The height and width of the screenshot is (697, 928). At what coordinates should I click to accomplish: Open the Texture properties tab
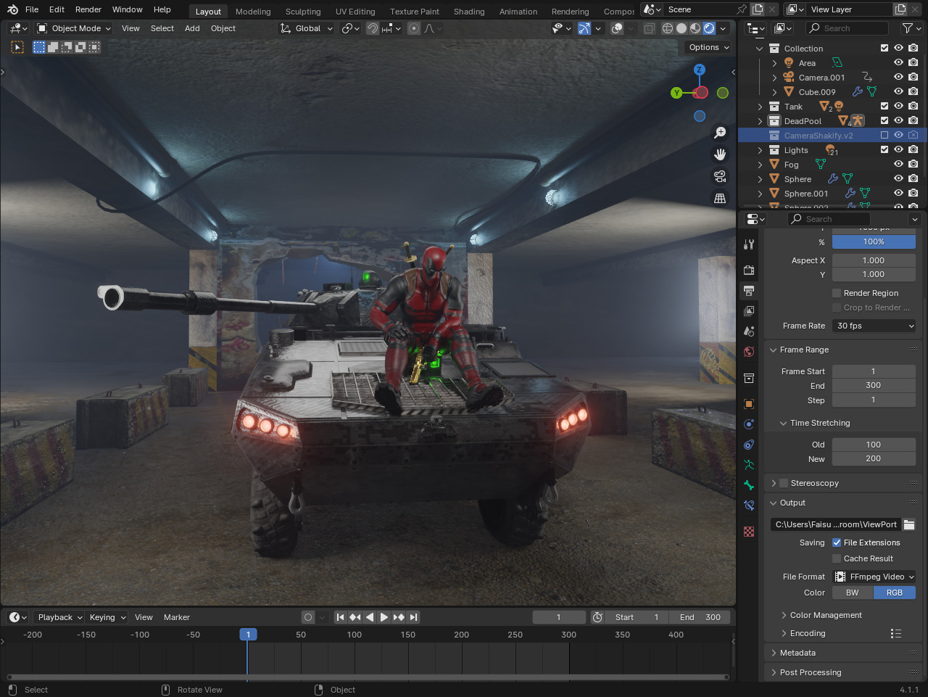tap(749, 532)
